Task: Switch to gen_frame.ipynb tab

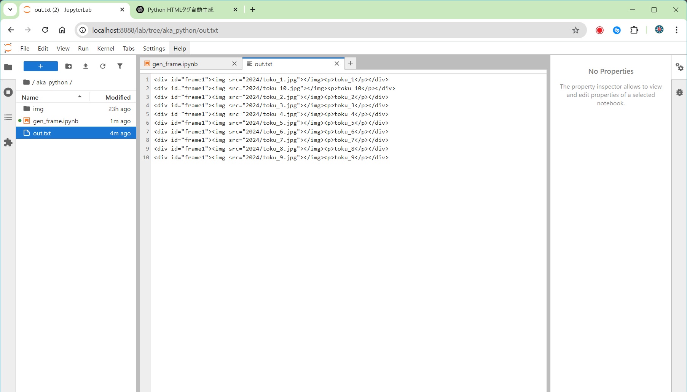Action: (175, 64)
